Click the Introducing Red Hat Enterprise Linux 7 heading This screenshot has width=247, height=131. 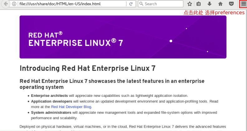pyautogui.click(x=88, y=69)
